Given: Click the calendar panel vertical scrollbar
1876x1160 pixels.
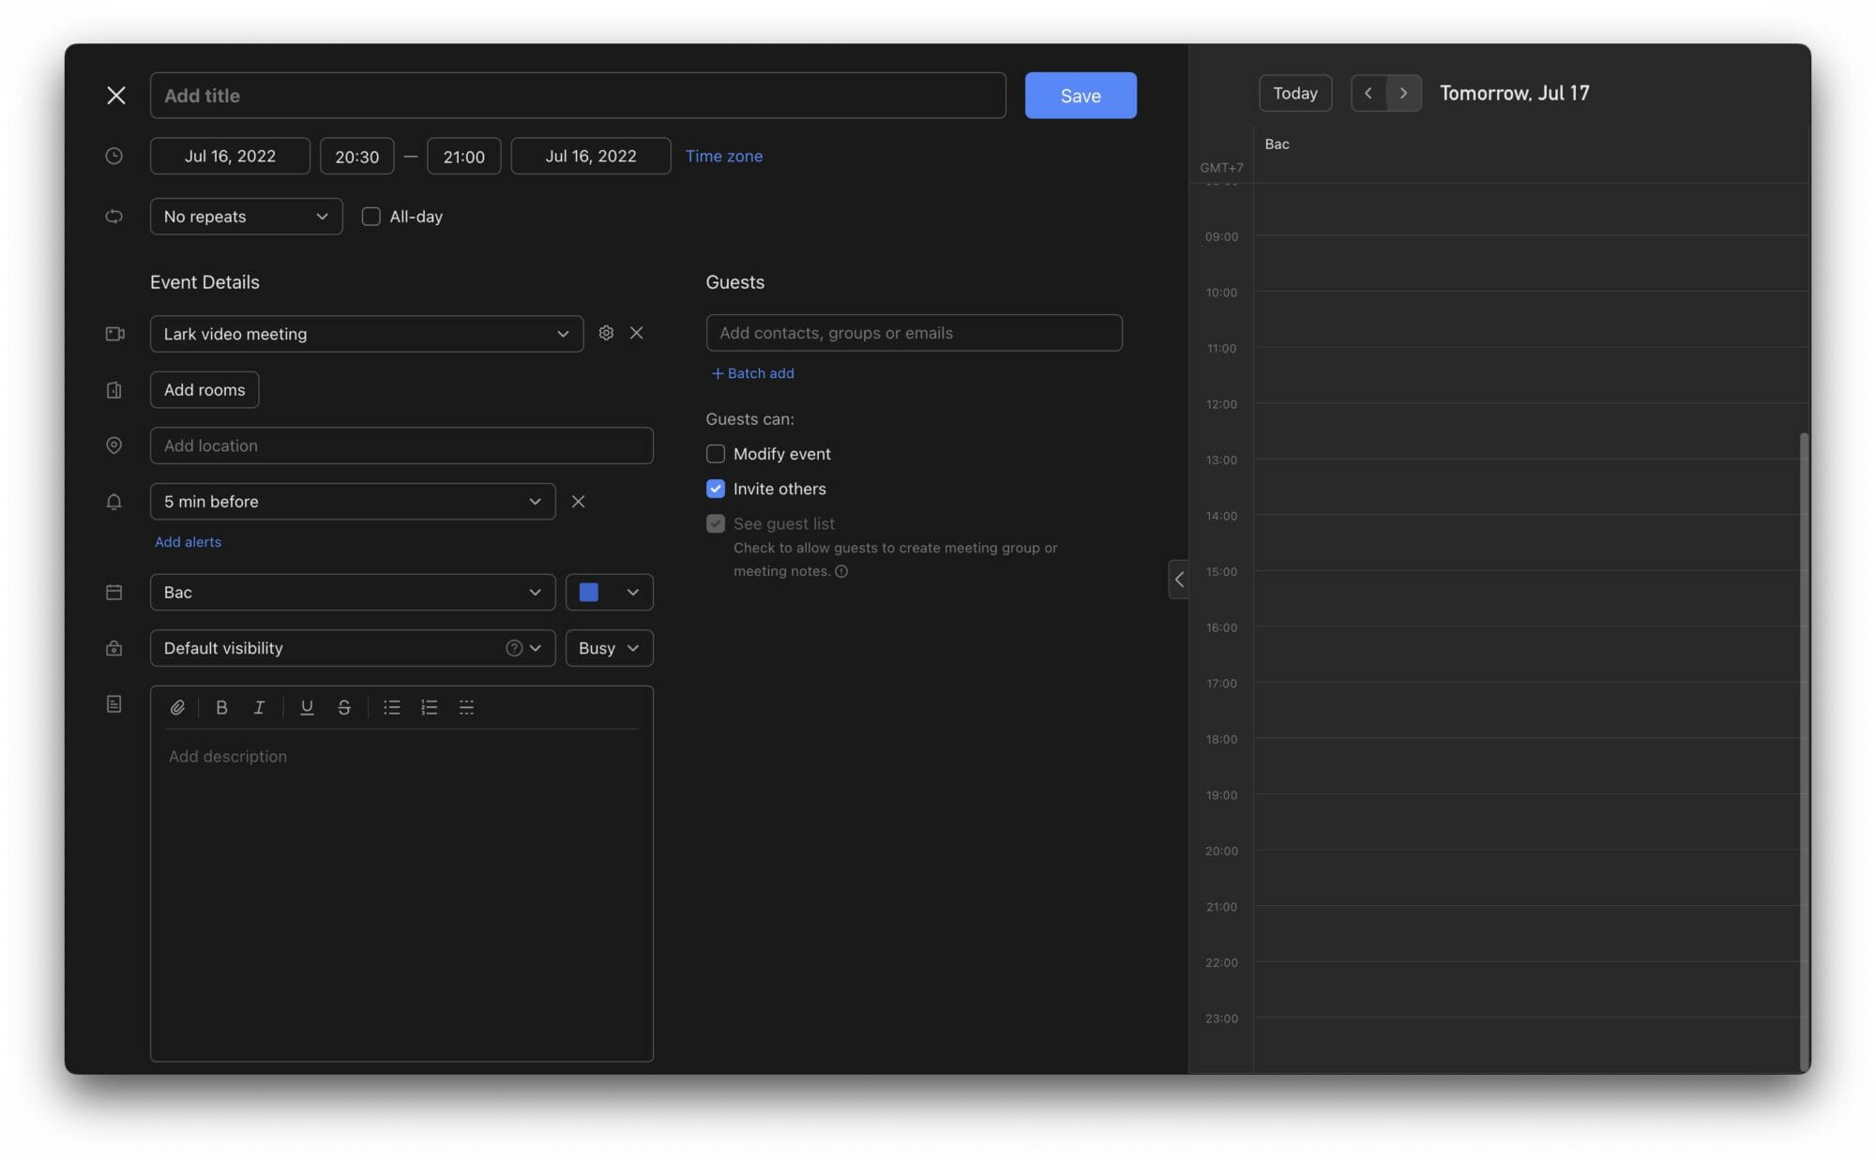Looking at the screenshot, I should coord(1804,750).
